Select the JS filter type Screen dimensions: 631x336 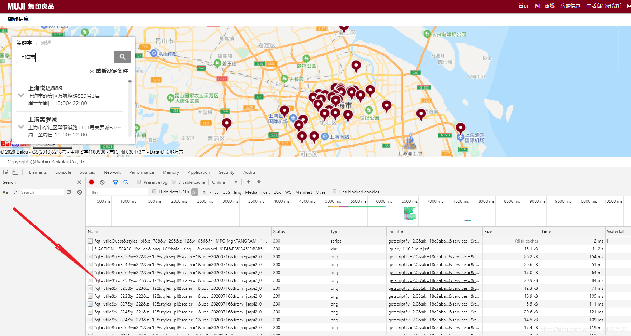tap(217, 192)
